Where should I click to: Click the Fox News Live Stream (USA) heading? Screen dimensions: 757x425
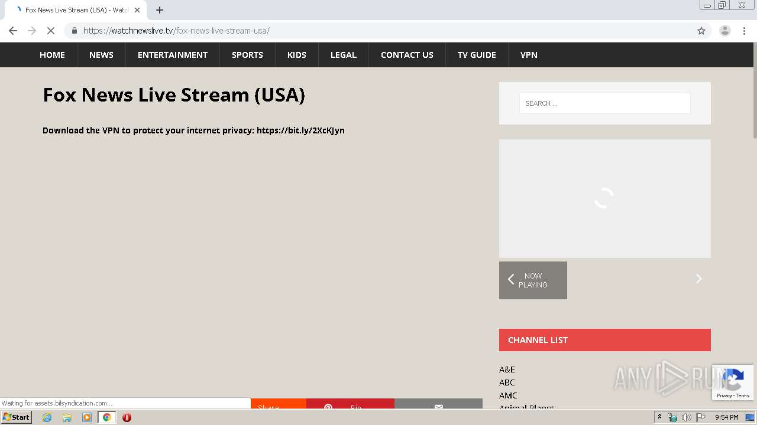coord(174,95)
